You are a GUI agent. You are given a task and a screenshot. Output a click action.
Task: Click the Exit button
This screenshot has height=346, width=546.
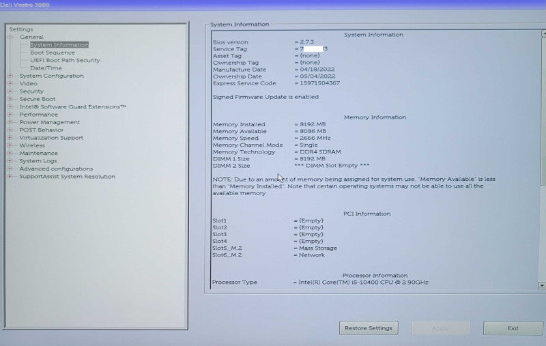click(513, 328)
